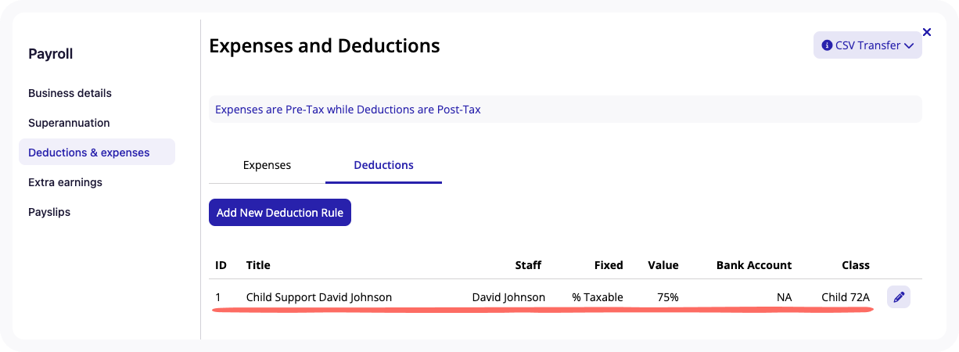This screenshot has height=352, width=959.
Task: Click Add New Deduction Rule button
Action: tap(280, 213)
